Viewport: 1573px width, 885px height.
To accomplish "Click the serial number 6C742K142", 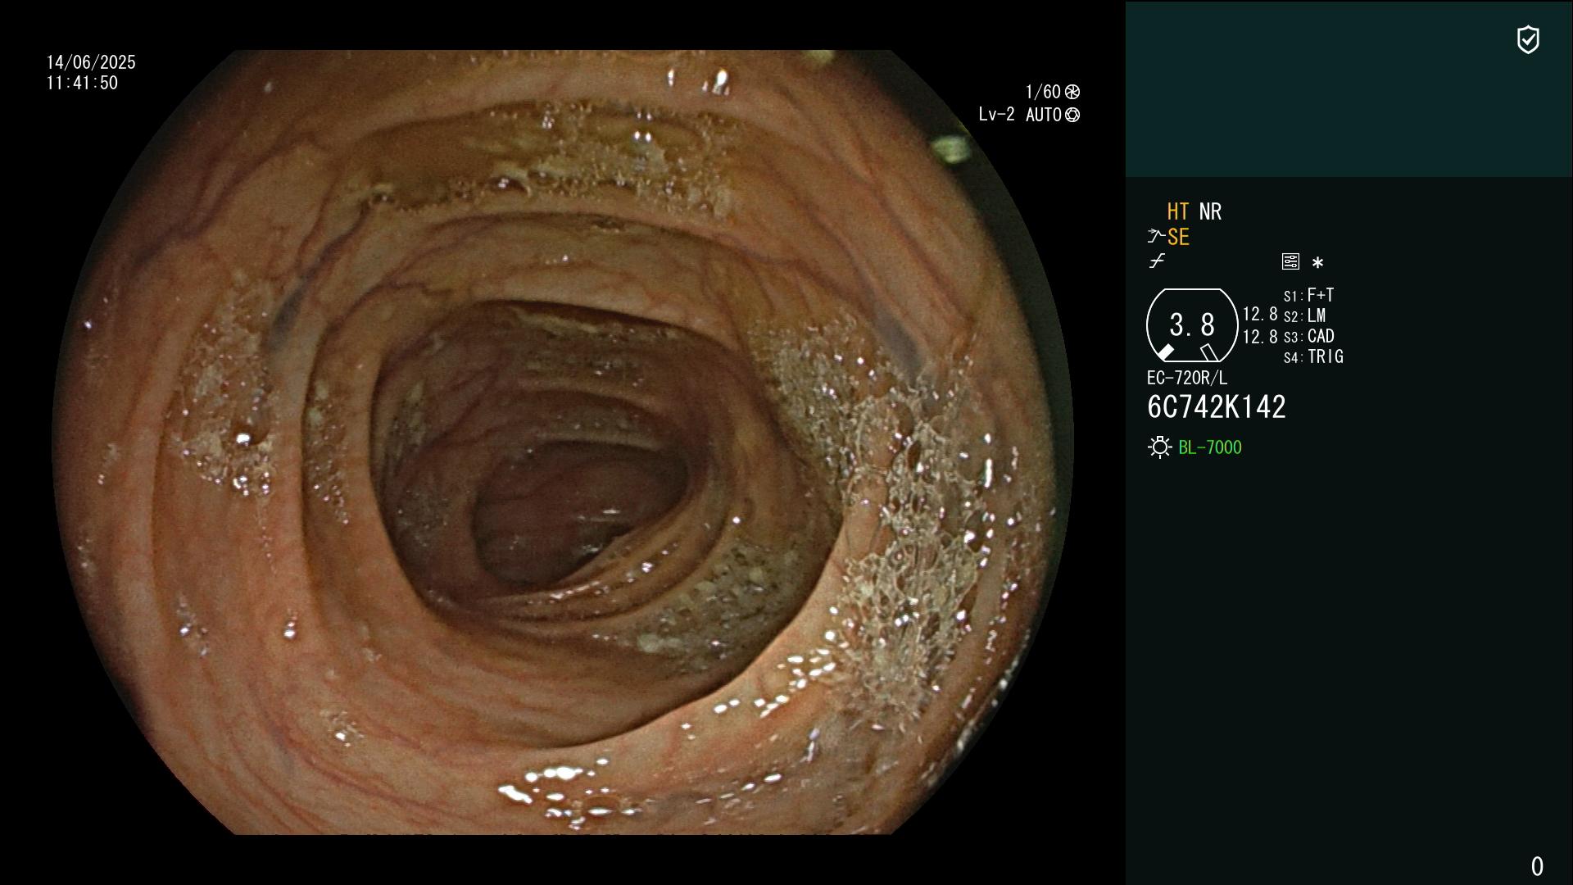I will tap(1217, 407).
